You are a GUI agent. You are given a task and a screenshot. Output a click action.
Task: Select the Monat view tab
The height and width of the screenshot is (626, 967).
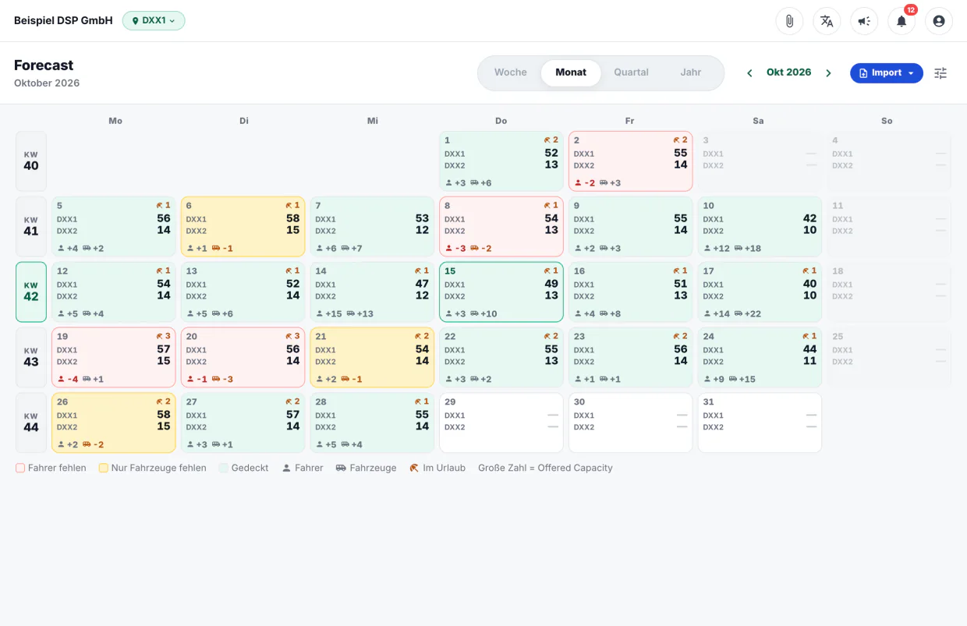(571, 73)
